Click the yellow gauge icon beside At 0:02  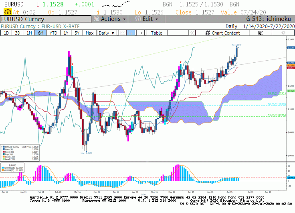[8, 12]
